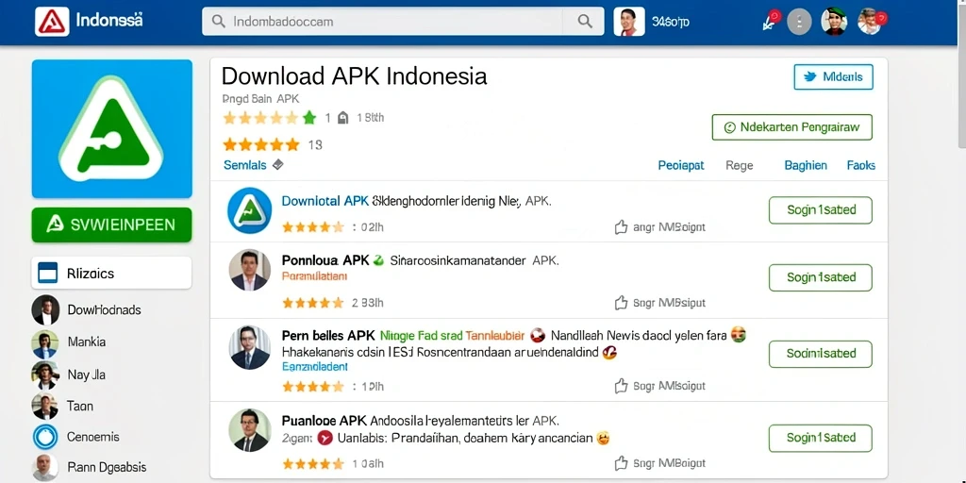
Task: Click the Puanlope APK title link
Action: coord(325,421)
